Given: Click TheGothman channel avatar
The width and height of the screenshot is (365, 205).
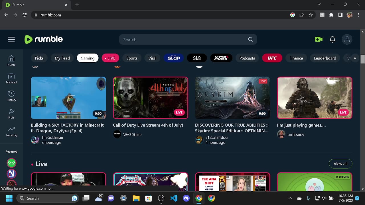Looking at the screenshot, I should [x=35, y=140].
